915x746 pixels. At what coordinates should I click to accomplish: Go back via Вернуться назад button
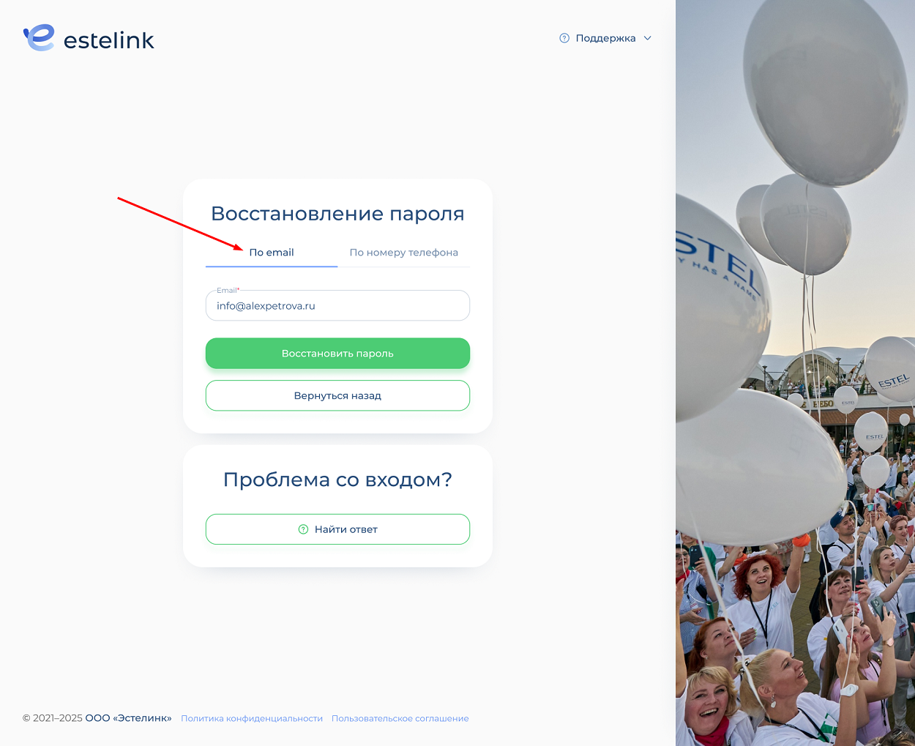tap(337, 395)
